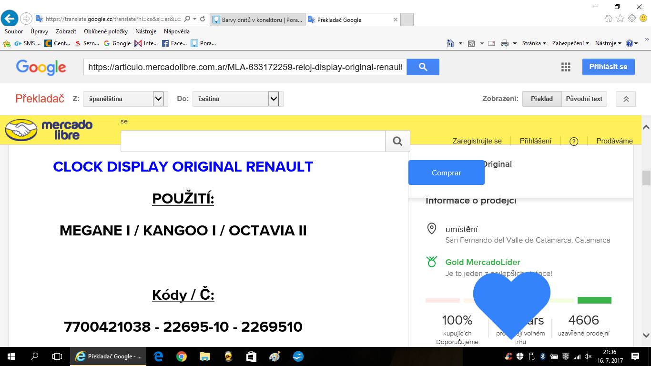651x366 pixels.
Task: Open the Windows Start button
Action: [11, 356]
